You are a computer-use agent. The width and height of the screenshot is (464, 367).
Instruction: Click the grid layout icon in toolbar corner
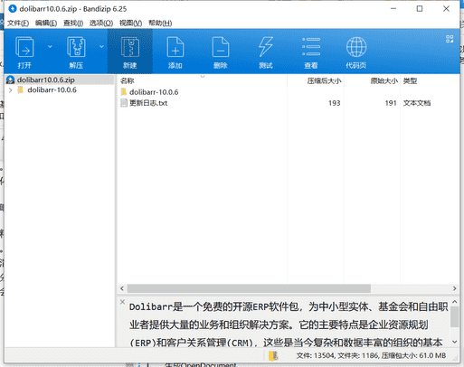[x=450, y=39]
